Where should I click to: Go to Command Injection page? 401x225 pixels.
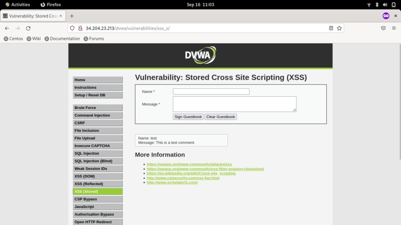[98, 115]
